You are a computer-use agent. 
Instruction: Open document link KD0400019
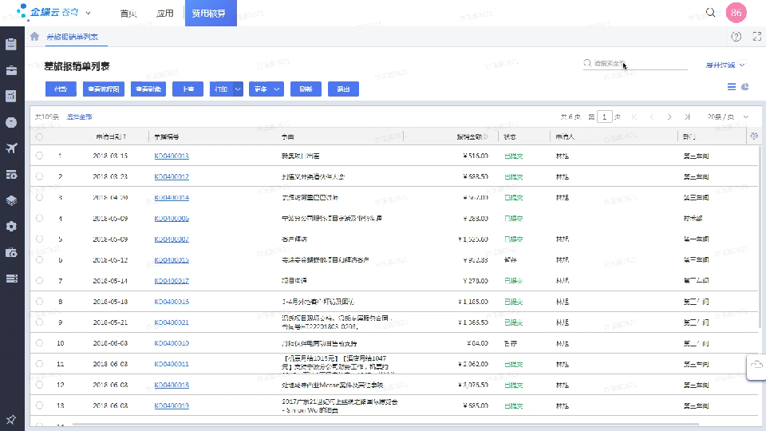[172, 405]
